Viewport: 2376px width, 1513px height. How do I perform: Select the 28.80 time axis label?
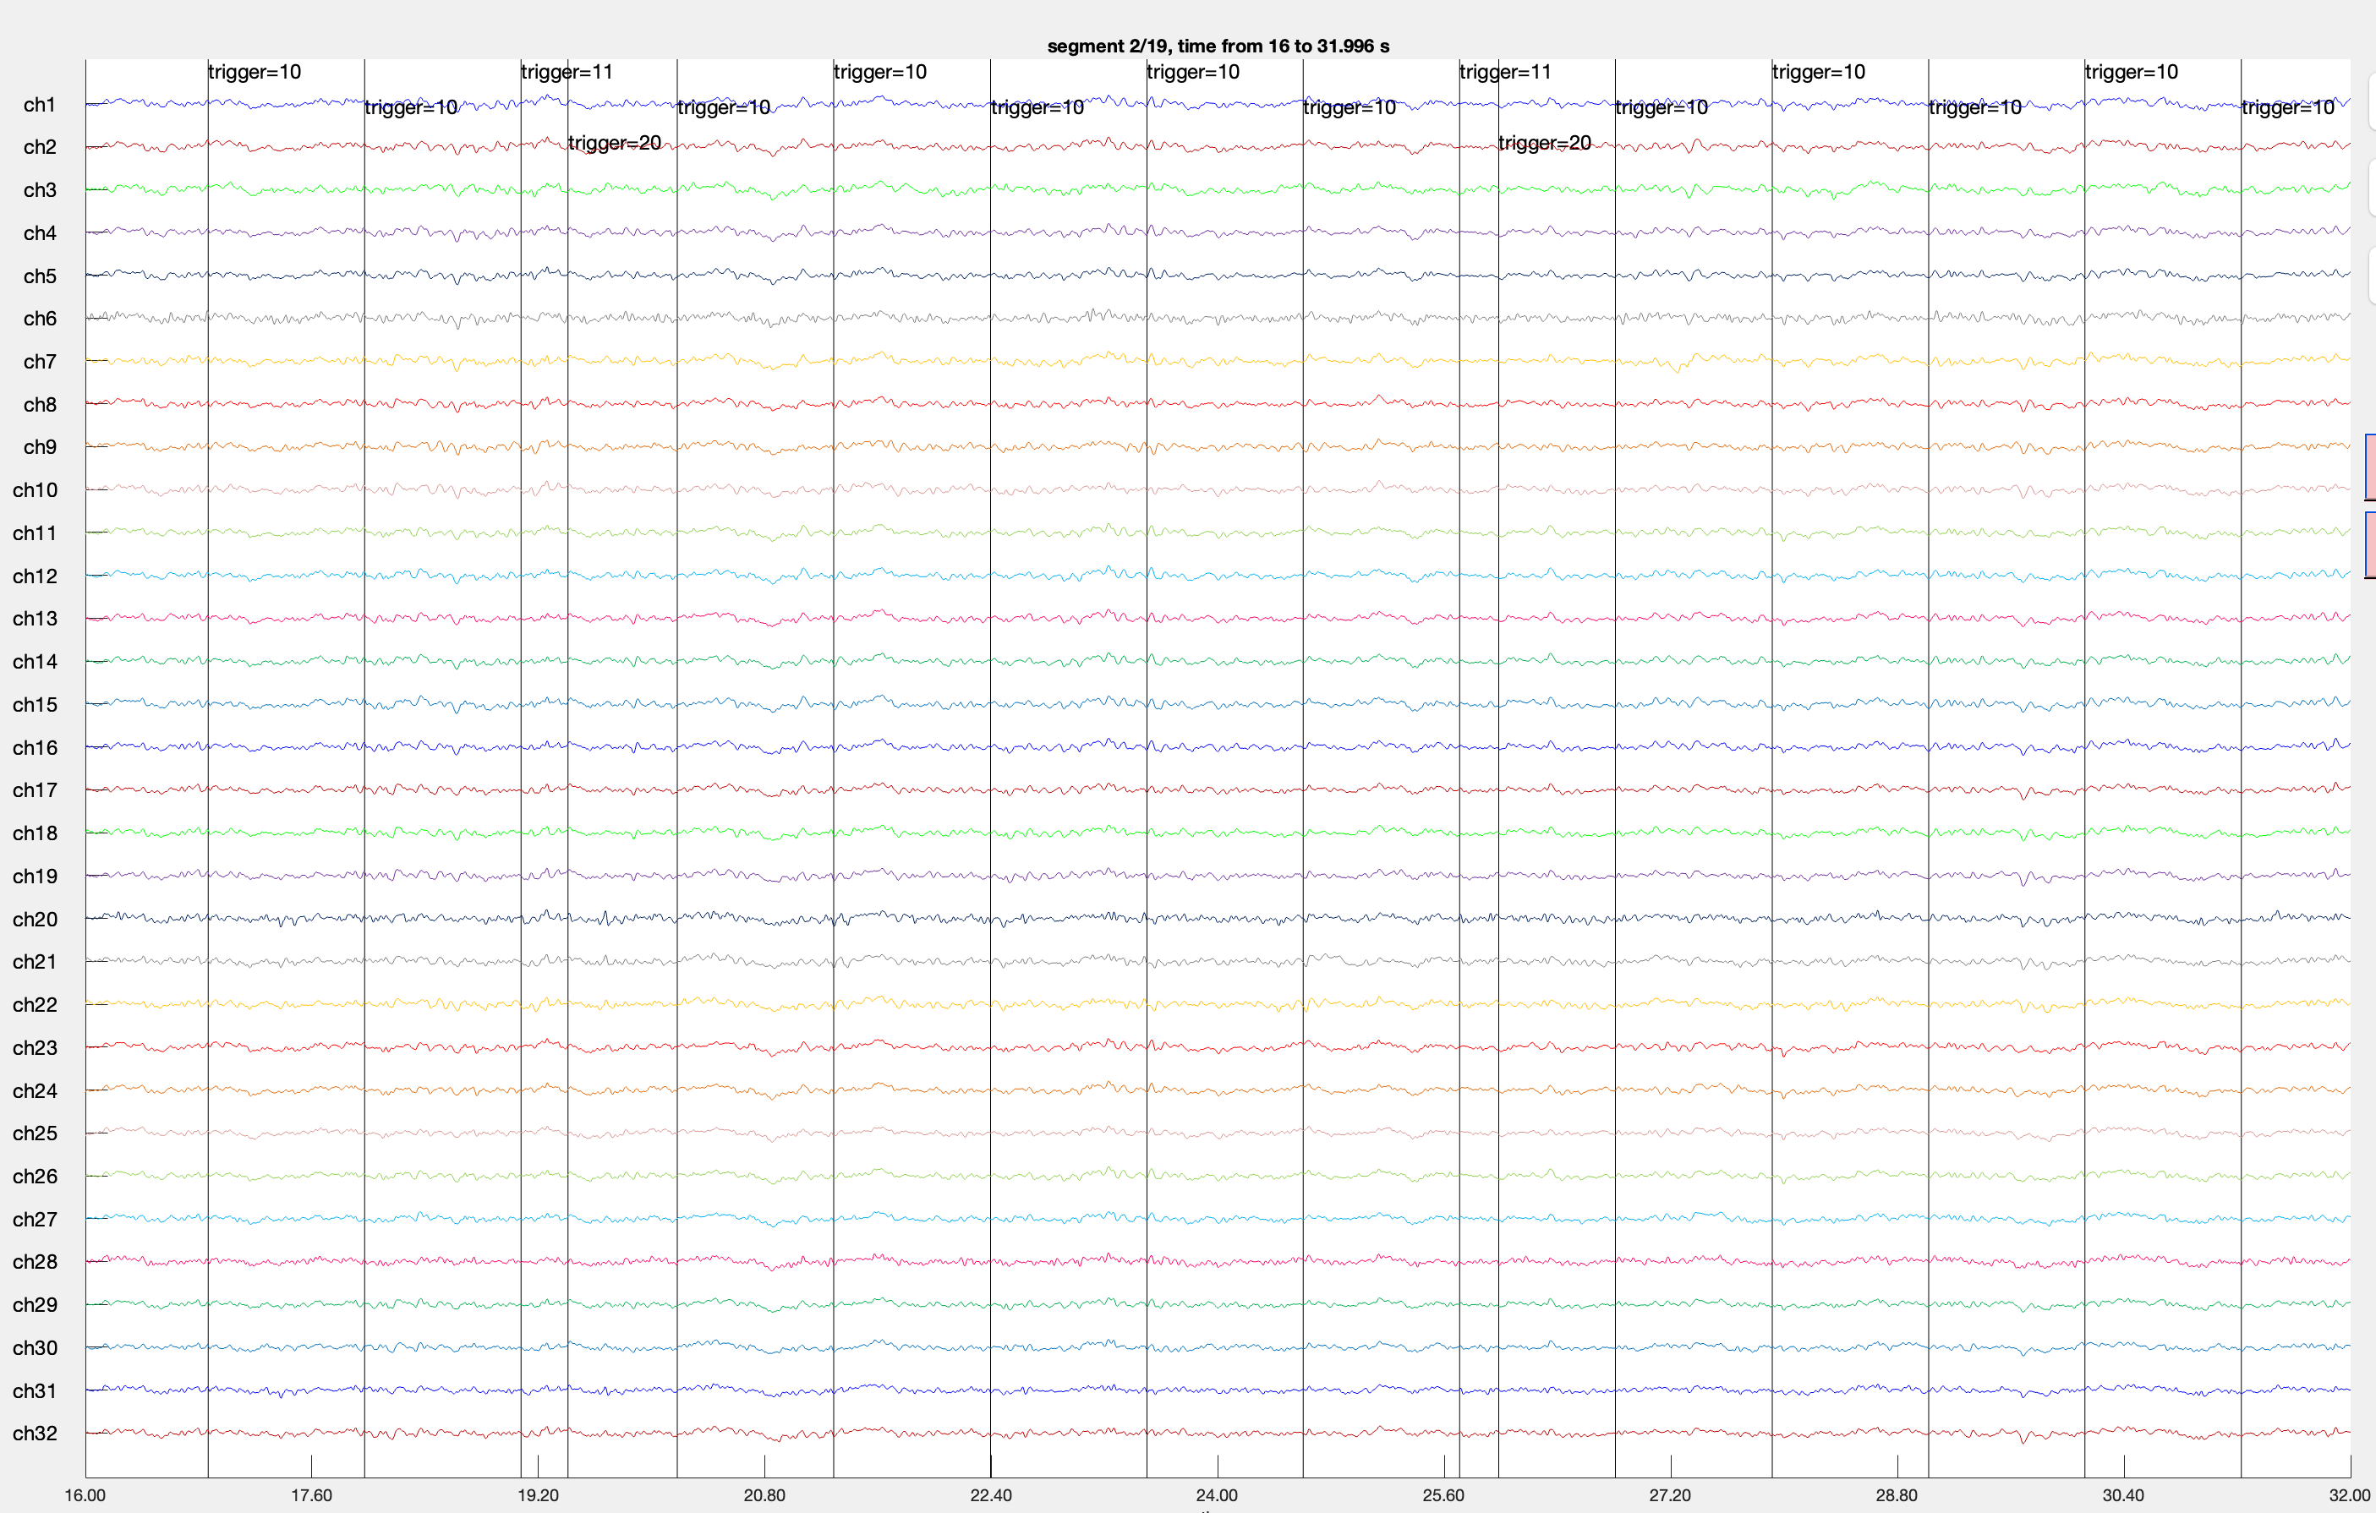tap(1897, 1495)
